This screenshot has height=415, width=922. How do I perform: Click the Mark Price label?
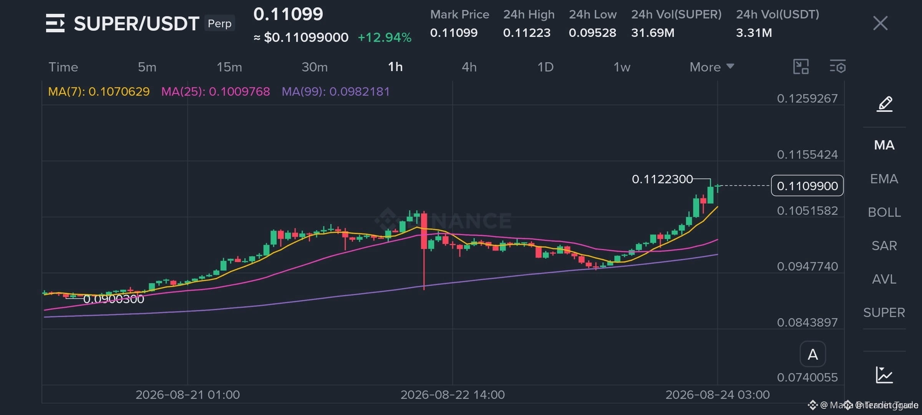tap(460, 15)
